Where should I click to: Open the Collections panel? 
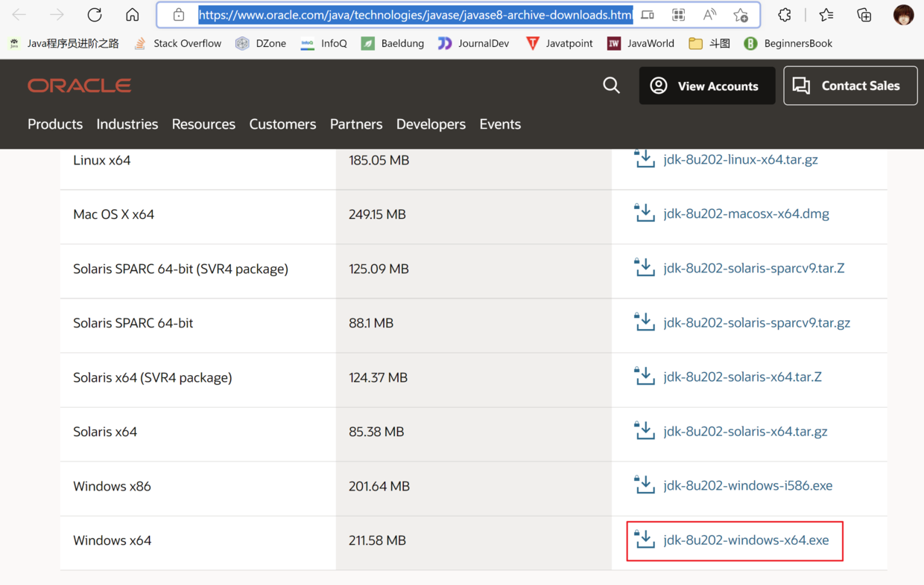coord(864,15)
